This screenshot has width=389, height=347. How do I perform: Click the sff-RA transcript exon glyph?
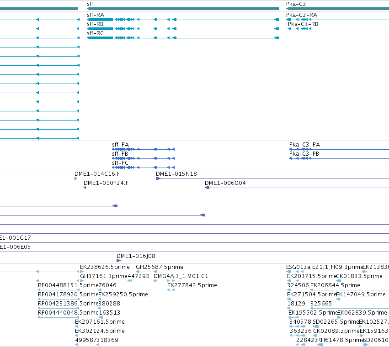coord(100,20)
